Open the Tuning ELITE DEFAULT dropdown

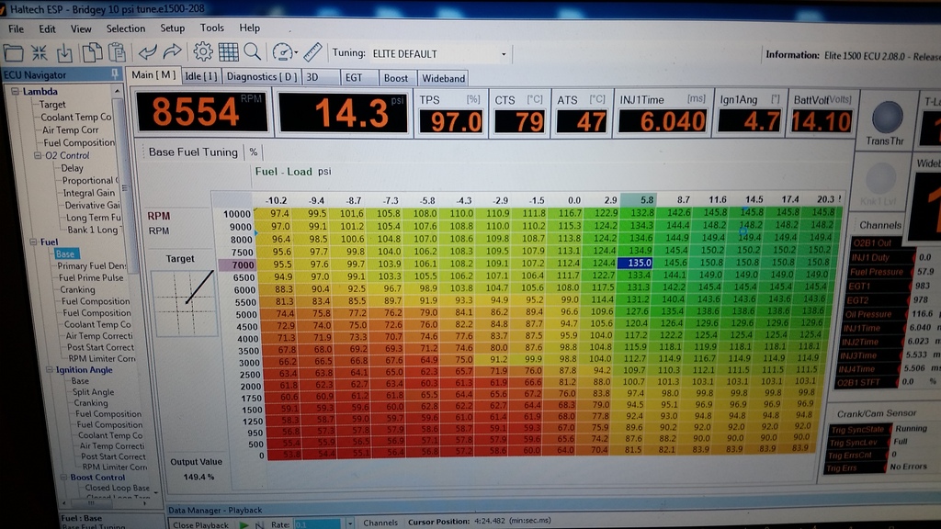[504, 54]
